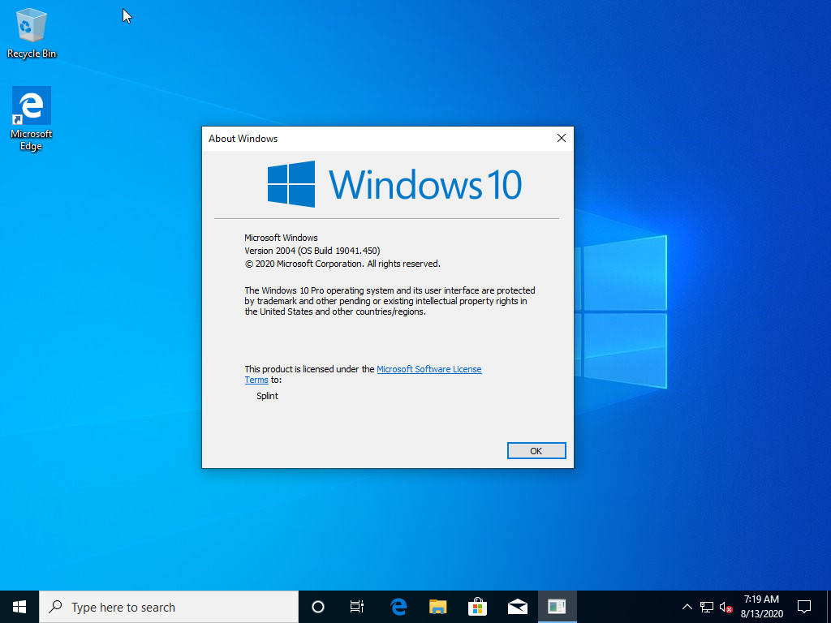The image size is (831, 623).
Task: Open Cortana from the taskbar
Action: coord(318,607)
